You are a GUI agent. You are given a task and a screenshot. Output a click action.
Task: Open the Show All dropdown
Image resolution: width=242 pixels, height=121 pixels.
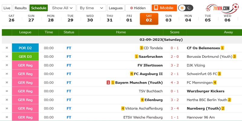[62, 8]
